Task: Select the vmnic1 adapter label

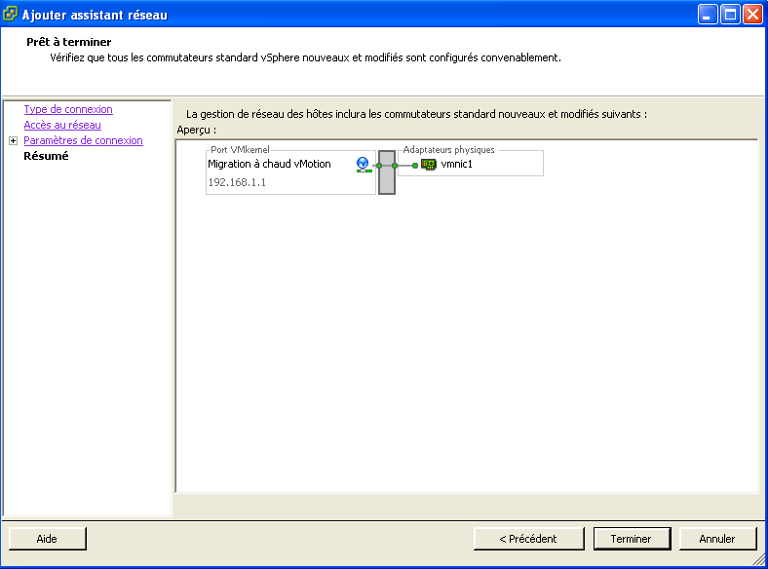Action: [456, 165]
